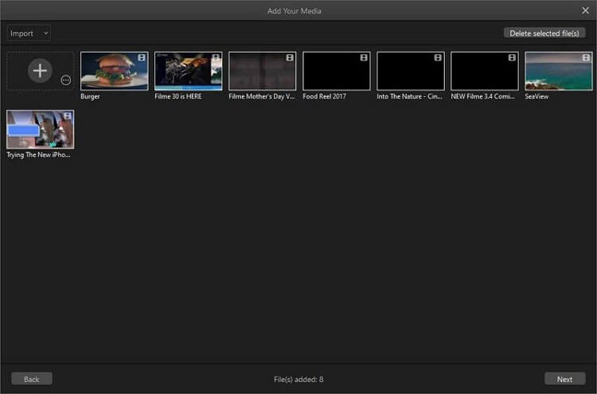Go Back to the previous step
The height and width of the screenshot is (394, 597).
pos(32,379)
